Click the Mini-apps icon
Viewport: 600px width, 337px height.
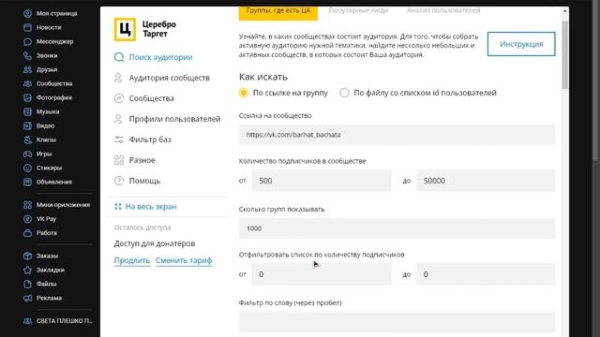[27, 205]
